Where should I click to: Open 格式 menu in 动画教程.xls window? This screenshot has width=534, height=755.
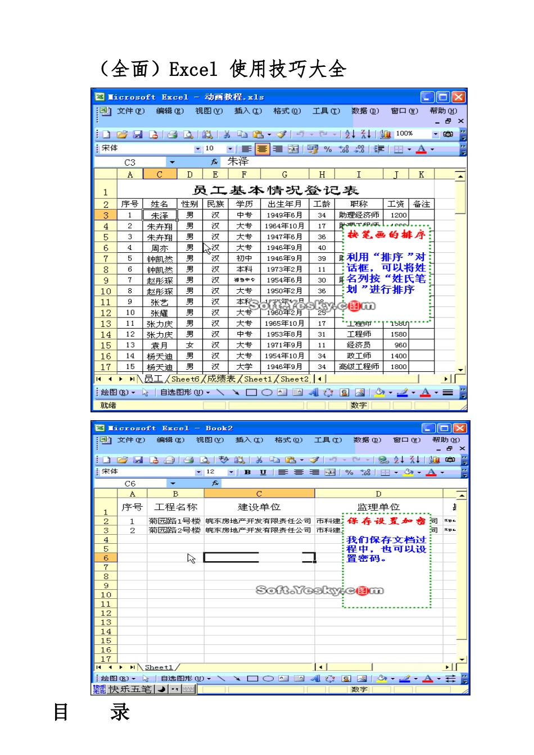click(287, 111)
